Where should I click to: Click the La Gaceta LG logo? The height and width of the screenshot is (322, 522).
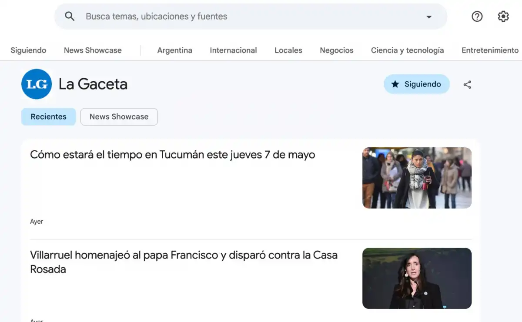37,84
